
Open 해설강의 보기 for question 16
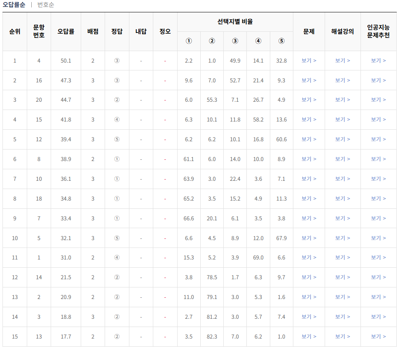[343, 80]
